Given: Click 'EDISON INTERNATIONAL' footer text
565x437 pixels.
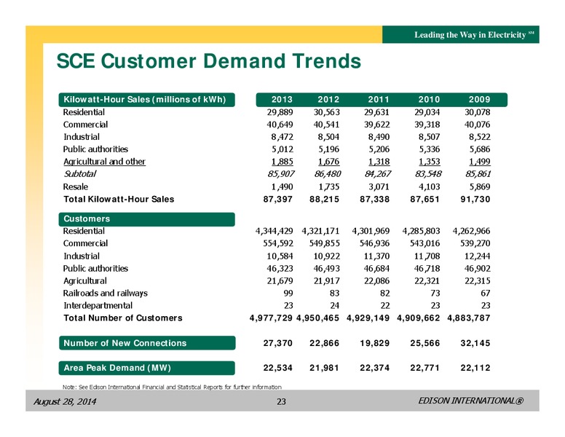Looking at the screenshot, I should (x=471, y=401).
